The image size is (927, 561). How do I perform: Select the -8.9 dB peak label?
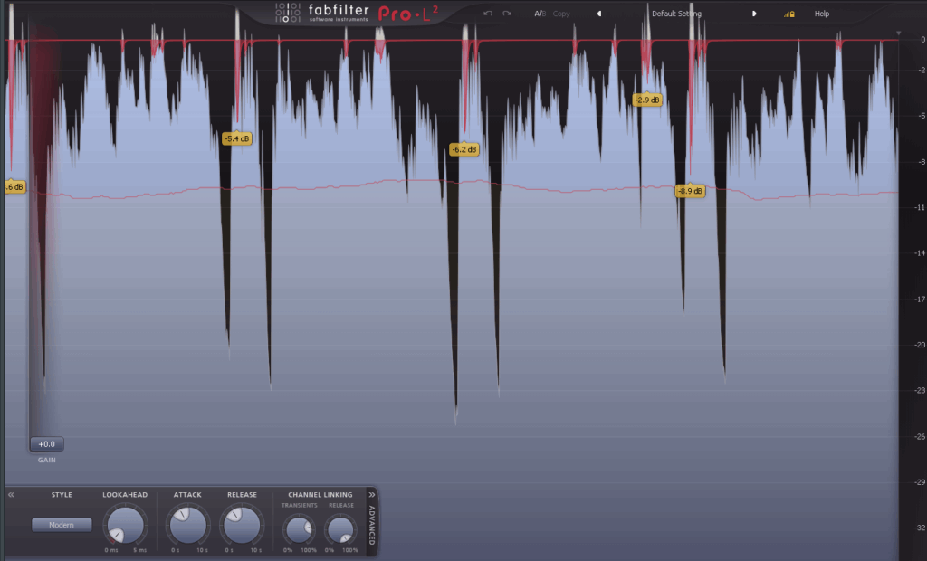[x=690, y=191]
